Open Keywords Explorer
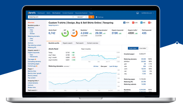The image size is (183, 107). tap(81, 13)
